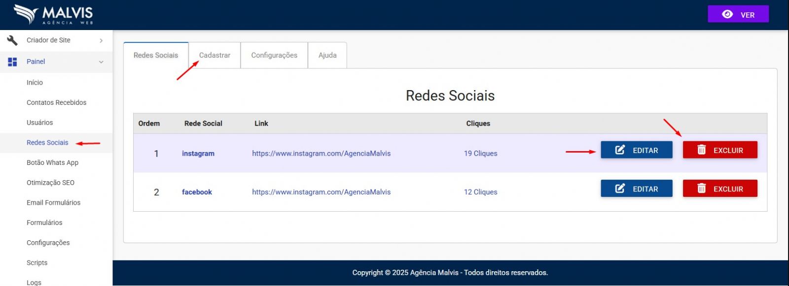
Task: Go to Contatos Recebidos in sidebar
Action: [x=56, y=102]
